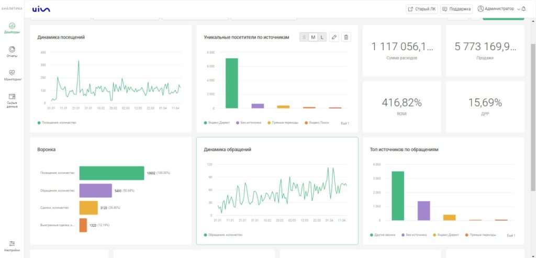This screenshot has width=536, height=258.
Task: Click the pencil edit icon on widget
Action: (x=334, y=37)
